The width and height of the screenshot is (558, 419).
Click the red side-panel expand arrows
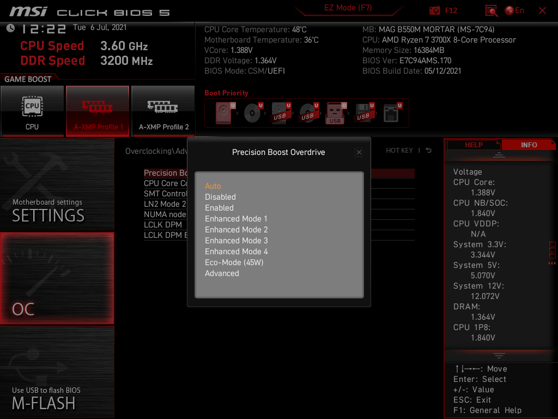pyautogui.click(x=552, y=264)
